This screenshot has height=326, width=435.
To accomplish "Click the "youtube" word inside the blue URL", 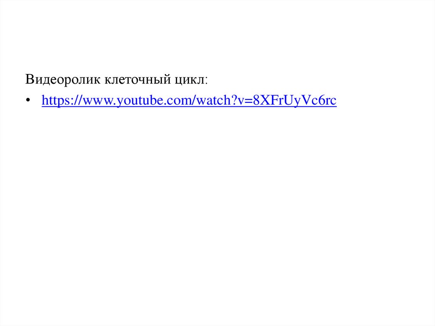I will tap(141, 100).
